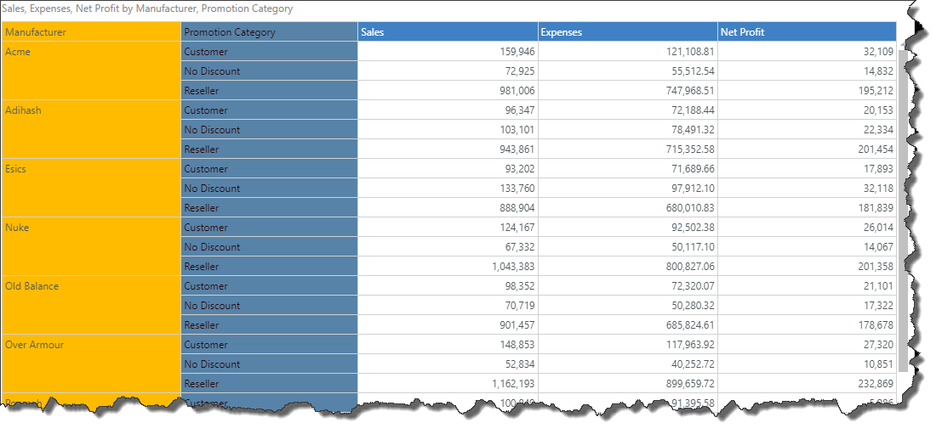Select Acme's Reseller promotion category cell

269,91
